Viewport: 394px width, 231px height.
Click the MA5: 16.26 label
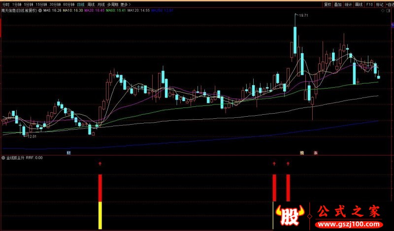pos(52,10)
